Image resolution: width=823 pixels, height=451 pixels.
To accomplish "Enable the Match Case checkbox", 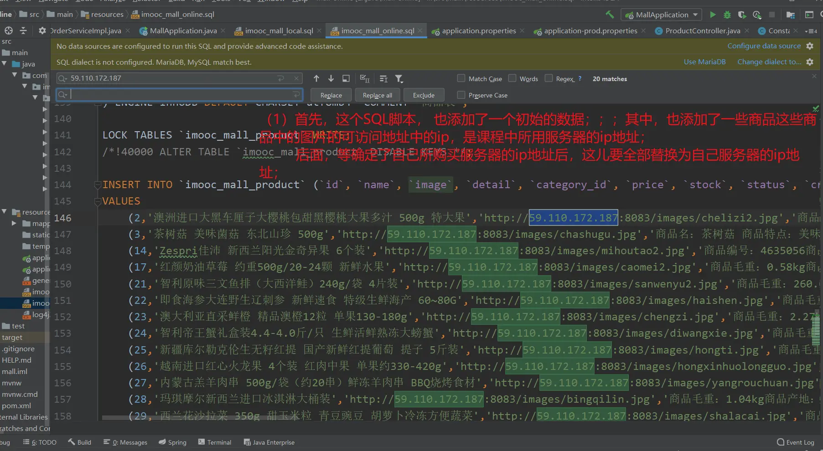I will pyautogui.click(x=461, y=78).
